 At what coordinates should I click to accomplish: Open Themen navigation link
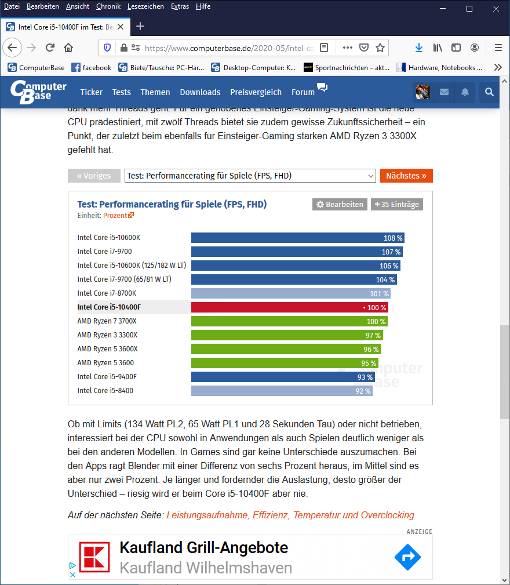[155, 92]
